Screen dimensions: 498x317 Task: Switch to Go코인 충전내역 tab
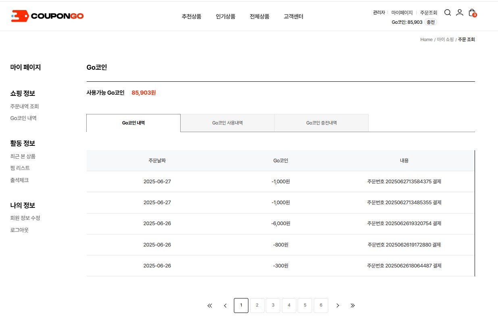(321, 123)
